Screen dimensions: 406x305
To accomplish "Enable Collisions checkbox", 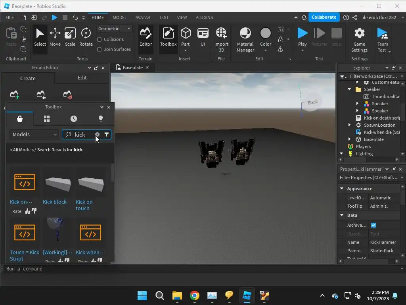I will pos(99,39).
